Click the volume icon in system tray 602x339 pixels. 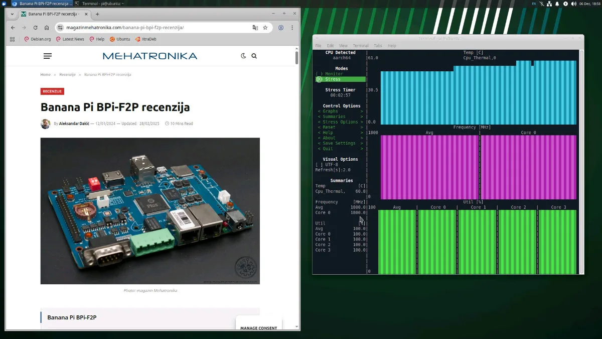click(x=573, y=4)
